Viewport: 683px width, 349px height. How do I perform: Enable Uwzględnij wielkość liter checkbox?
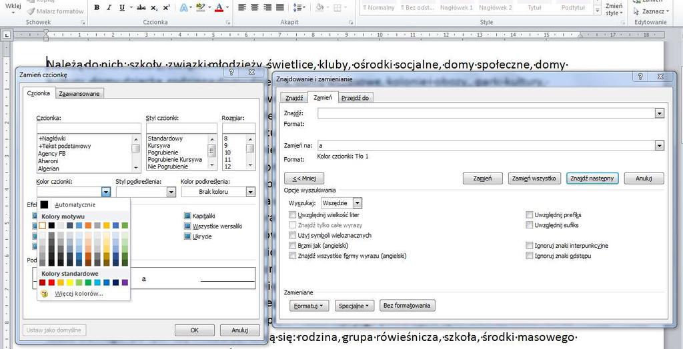(292, 215)
